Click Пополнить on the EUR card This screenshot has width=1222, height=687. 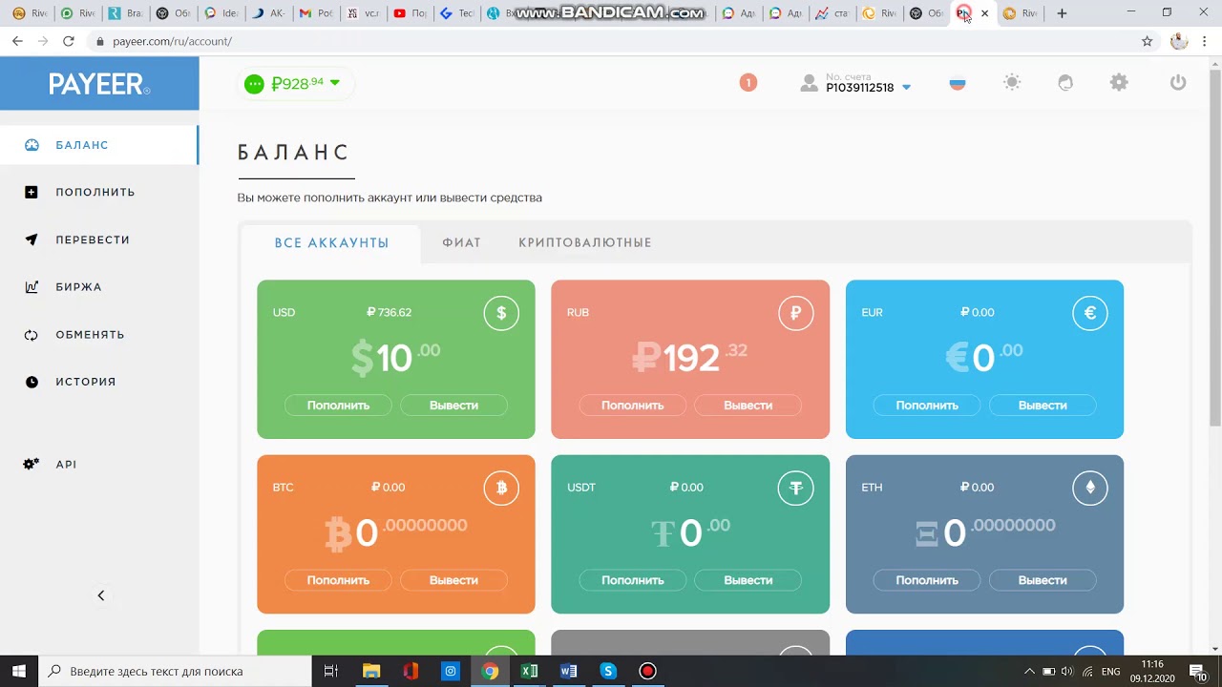(x=927, y=406)
